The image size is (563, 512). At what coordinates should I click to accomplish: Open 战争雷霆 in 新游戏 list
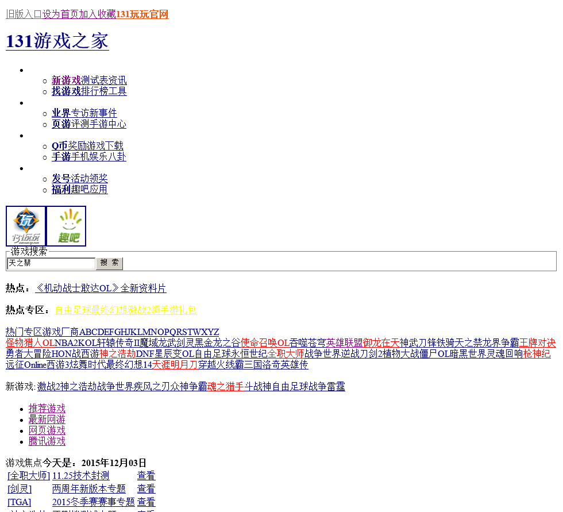327,387
